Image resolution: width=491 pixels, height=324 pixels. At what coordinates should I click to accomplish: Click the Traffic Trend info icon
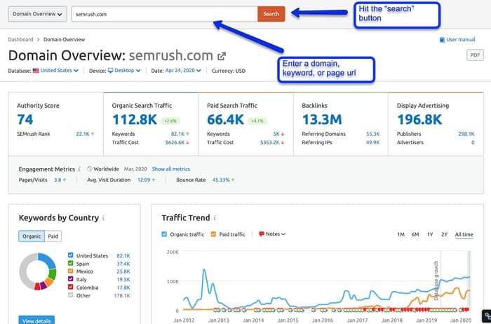click(x=215, y=218)
